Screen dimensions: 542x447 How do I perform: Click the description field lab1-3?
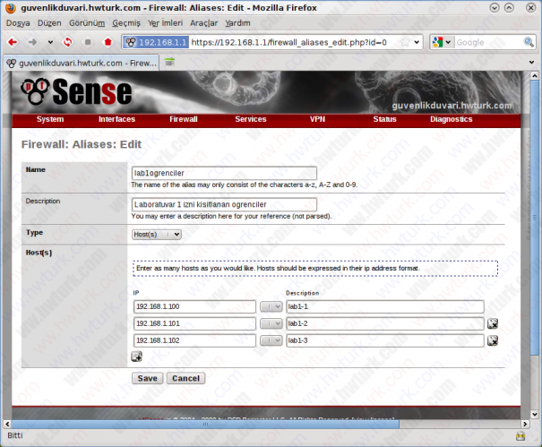click(385, 340)
